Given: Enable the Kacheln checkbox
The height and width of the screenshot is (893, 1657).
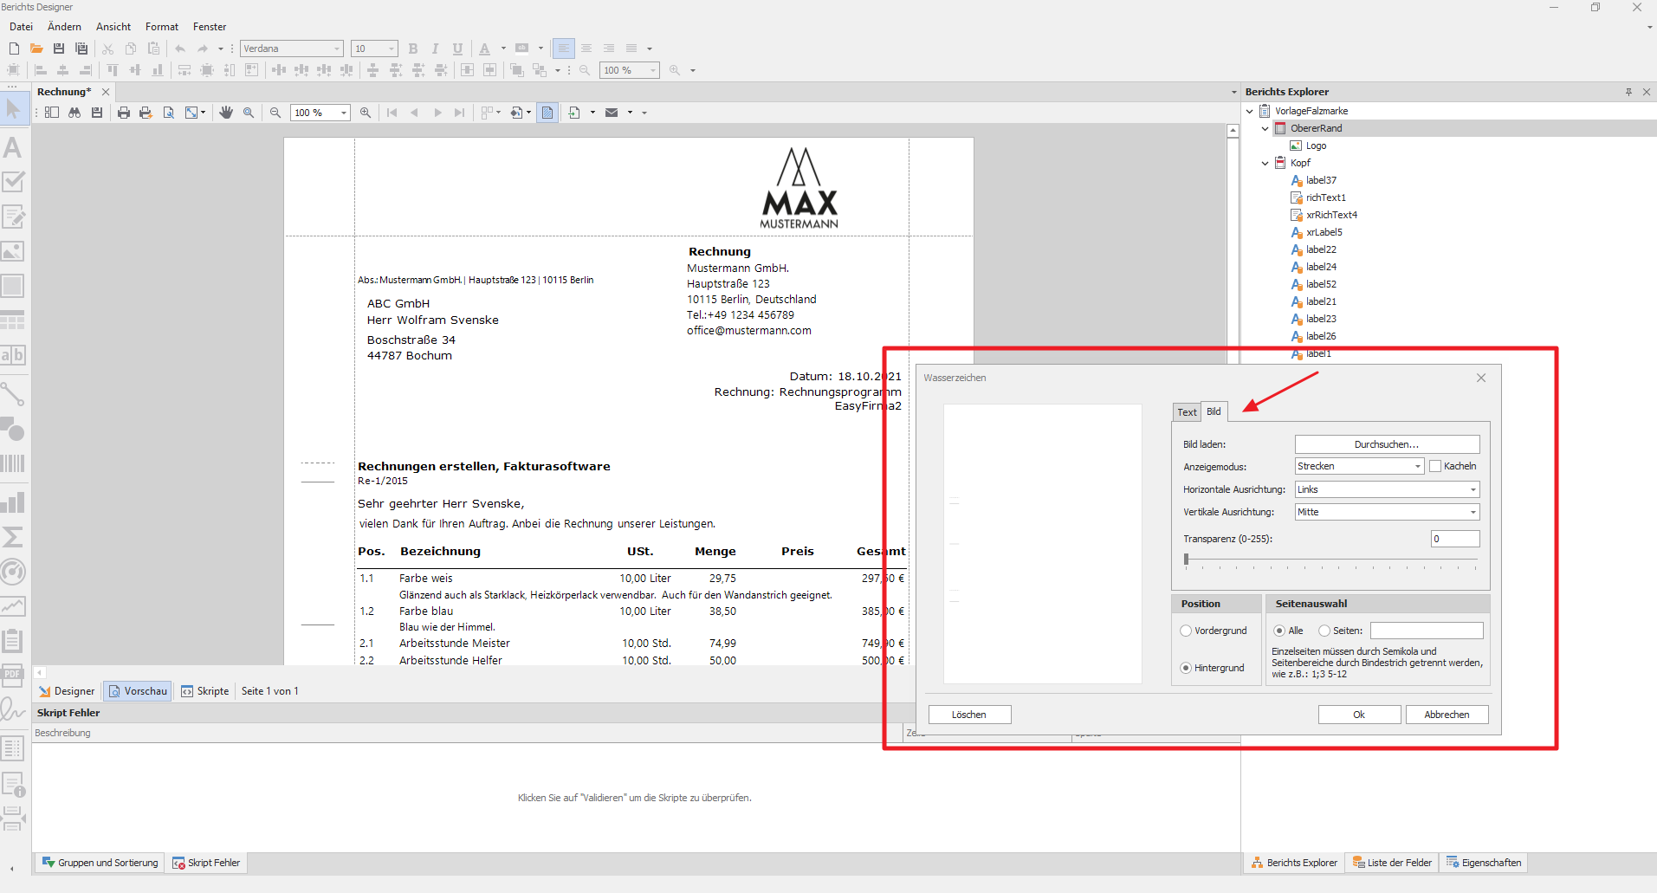Looking at the screenshot, I should pos(1435,466).
